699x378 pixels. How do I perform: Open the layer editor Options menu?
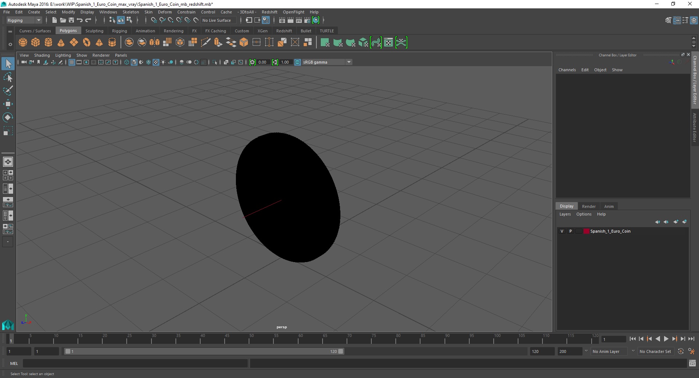coord(584,214)
